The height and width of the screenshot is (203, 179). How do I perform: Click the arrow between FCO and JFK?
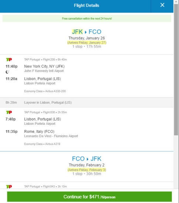tap(87, 159)
